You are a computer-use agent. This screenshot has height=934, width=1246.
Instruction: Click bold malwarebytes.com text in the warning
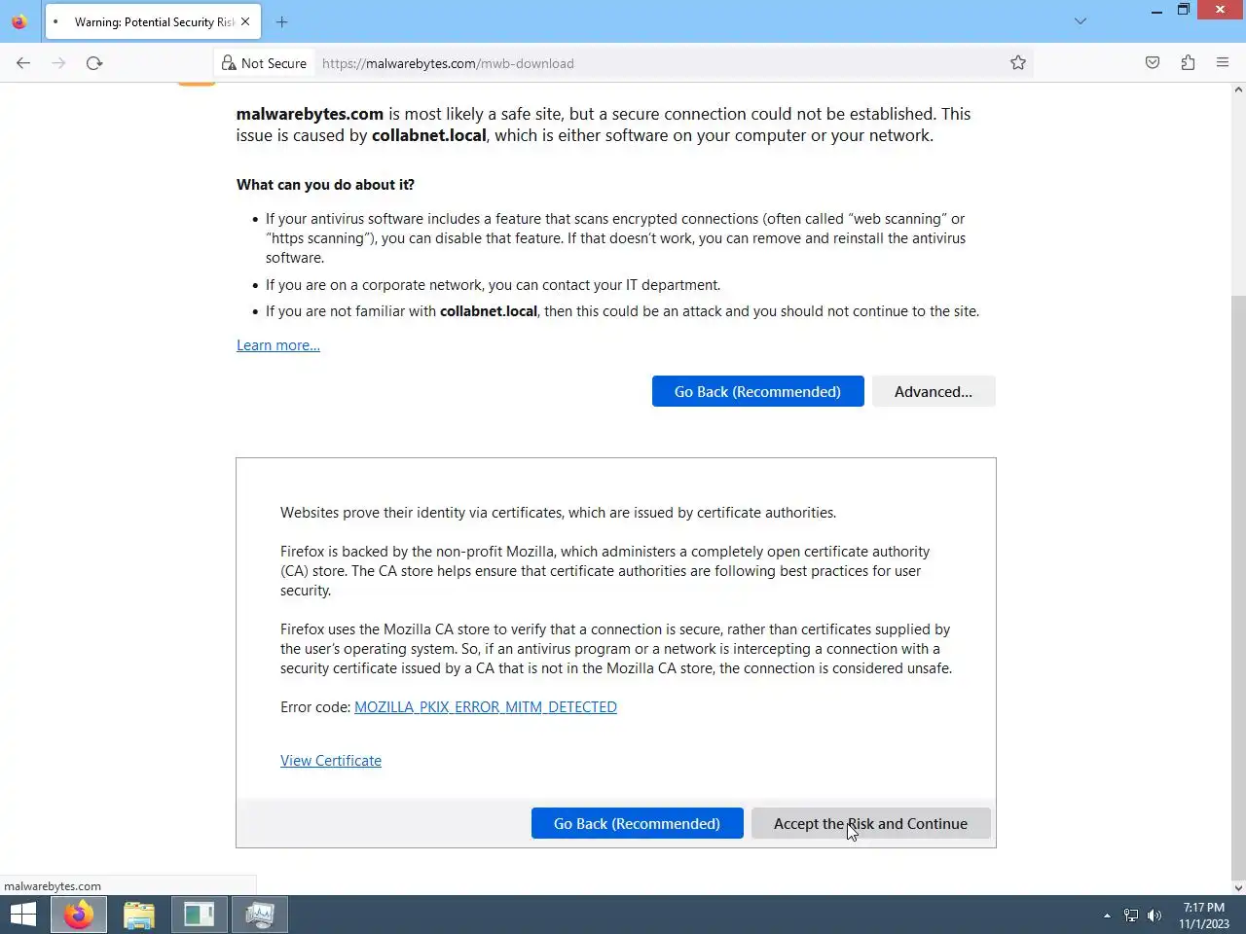pyautogui.click(x=310, y=114)
